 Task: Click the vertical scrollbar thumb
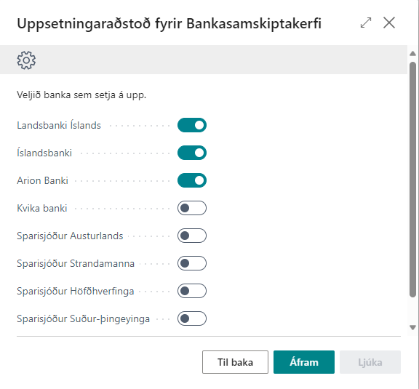point(413,180)
